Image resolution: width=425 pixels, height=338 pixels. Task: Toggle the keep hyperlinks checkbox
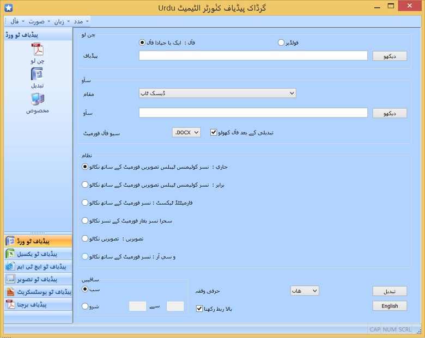point(199,309)
